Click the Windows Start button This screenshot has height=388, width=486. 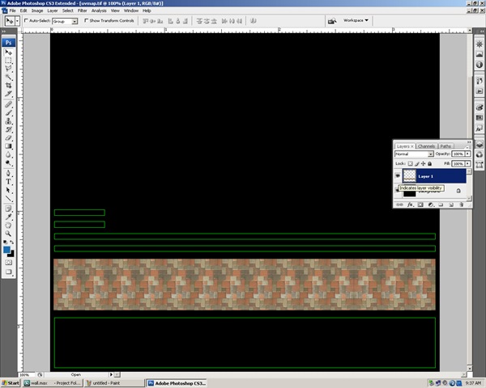11,383
